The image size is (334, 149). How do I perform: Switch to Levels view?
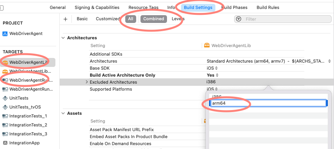tap(178, 19)
